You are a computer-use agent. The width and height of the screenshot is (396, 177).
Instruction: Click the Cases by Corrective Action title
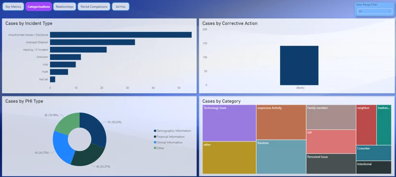pos(230,23)
